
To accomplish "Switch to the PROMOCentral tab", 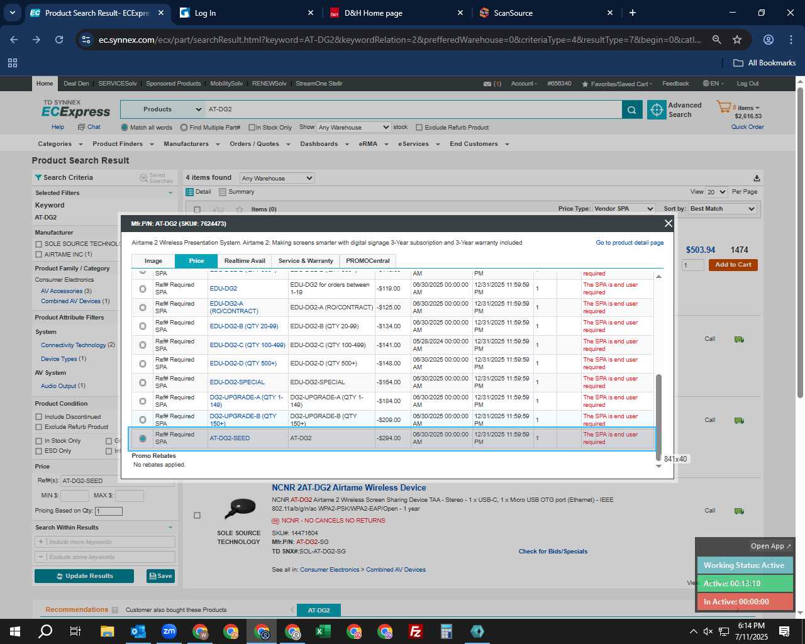I will click(368, 261).
